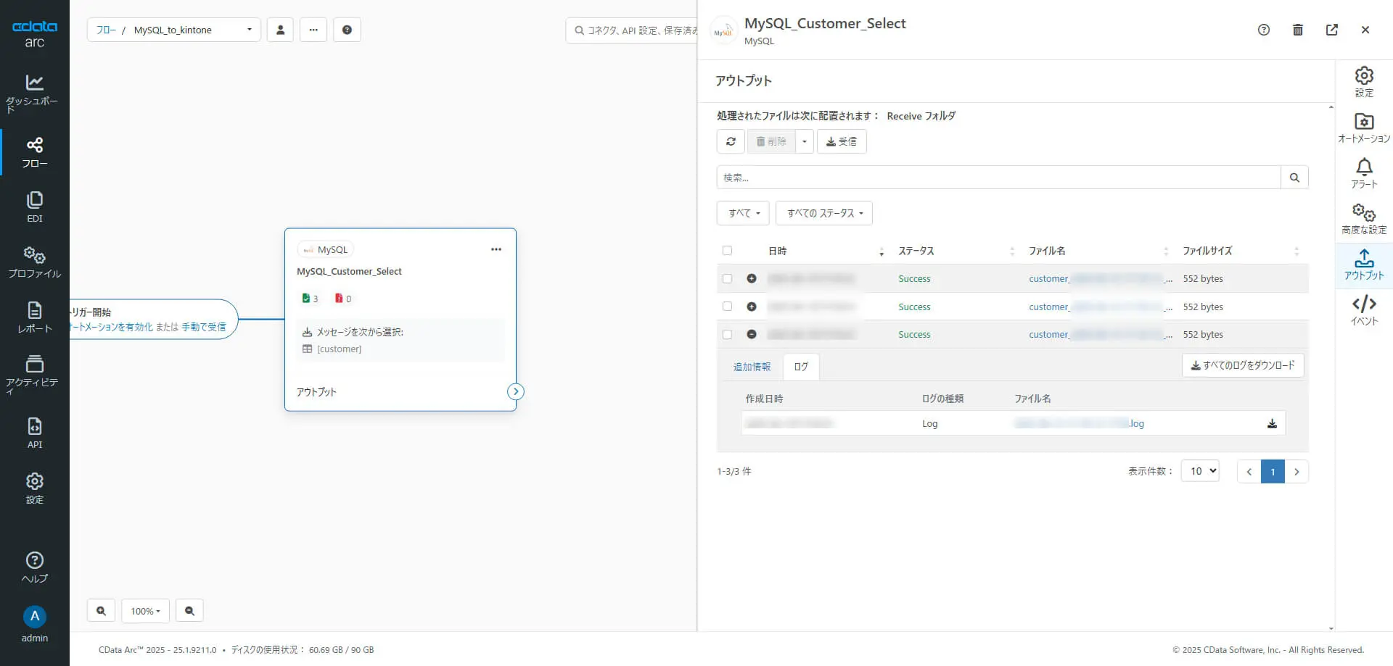Open the admin user avatar menu

click(34, 623)
